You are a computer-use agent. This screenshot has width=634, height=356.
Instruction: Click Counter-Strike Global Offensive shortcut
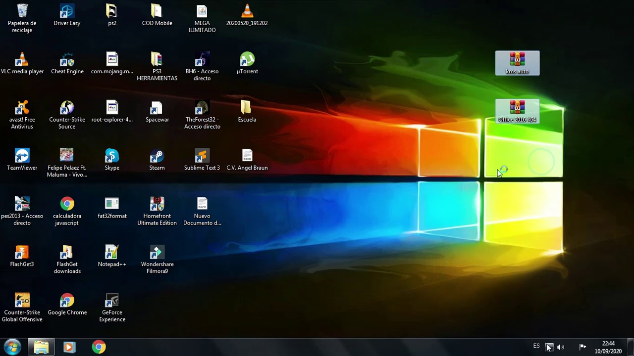coord(22,308)
